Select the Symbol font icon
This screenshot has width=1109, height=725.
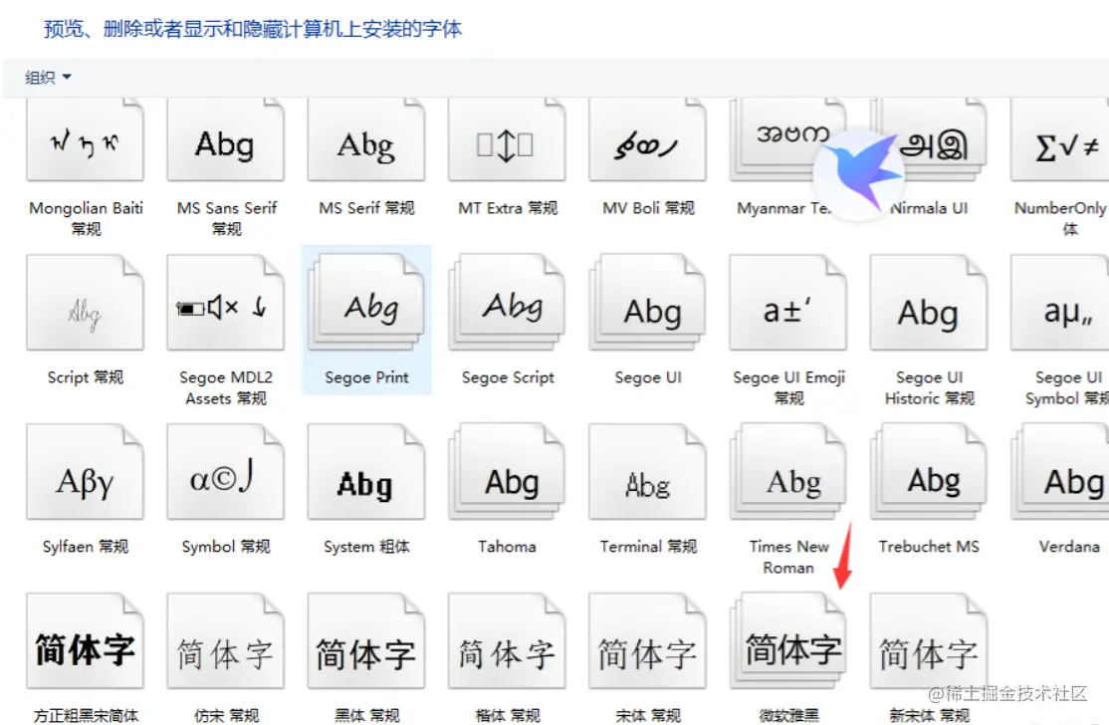pyautogui.click(x=226, y=472)
